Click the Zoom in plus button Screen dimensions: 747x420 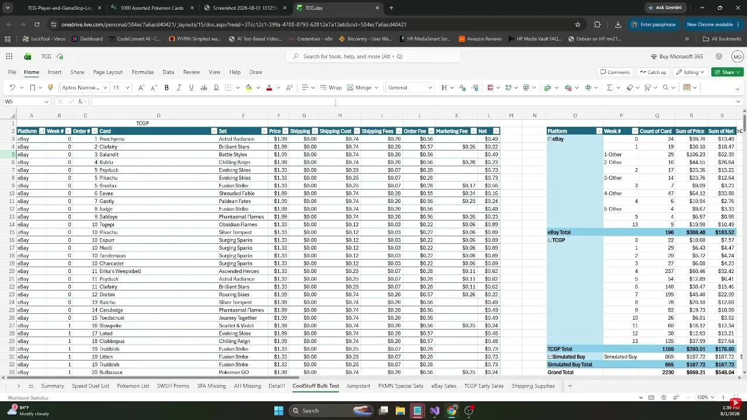coord(722,397)
